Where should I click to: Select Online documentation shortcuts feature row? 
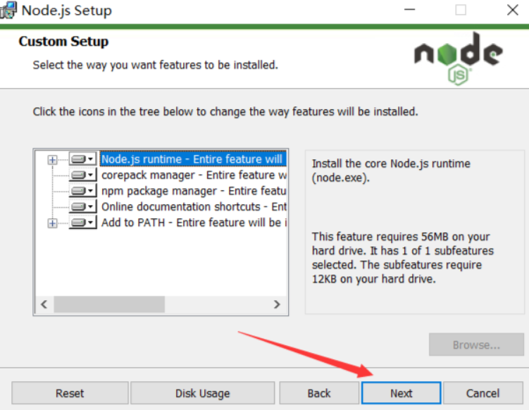[194, 206]
